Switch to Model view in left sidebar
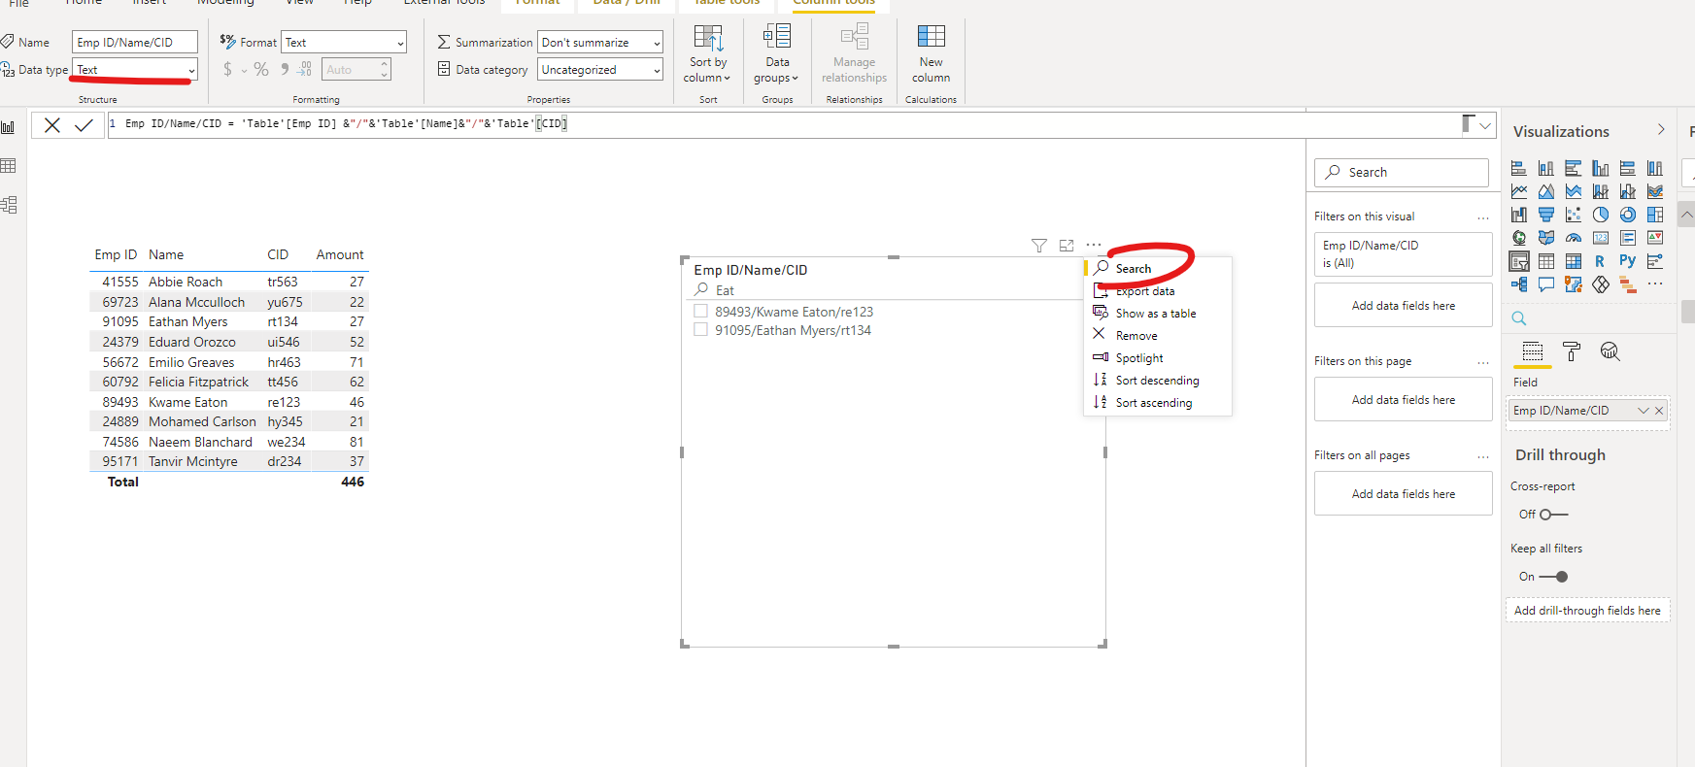1695x767 pixels. point(9,205)
